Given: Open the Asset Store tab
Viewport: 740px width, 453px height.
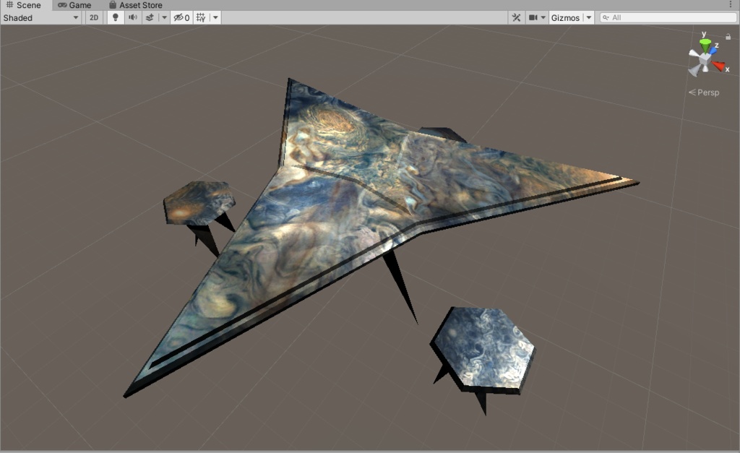Looking at the screenshot, I should (135, 5).
